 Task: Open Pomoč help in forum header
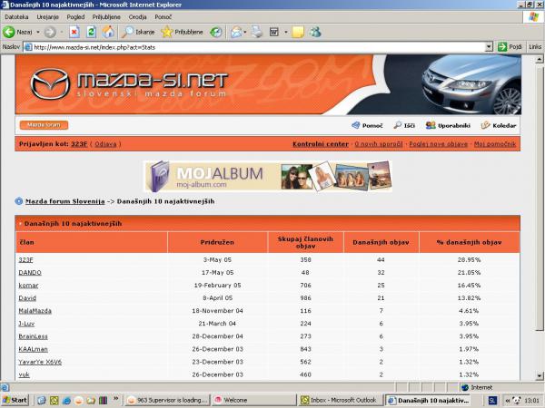366,125
